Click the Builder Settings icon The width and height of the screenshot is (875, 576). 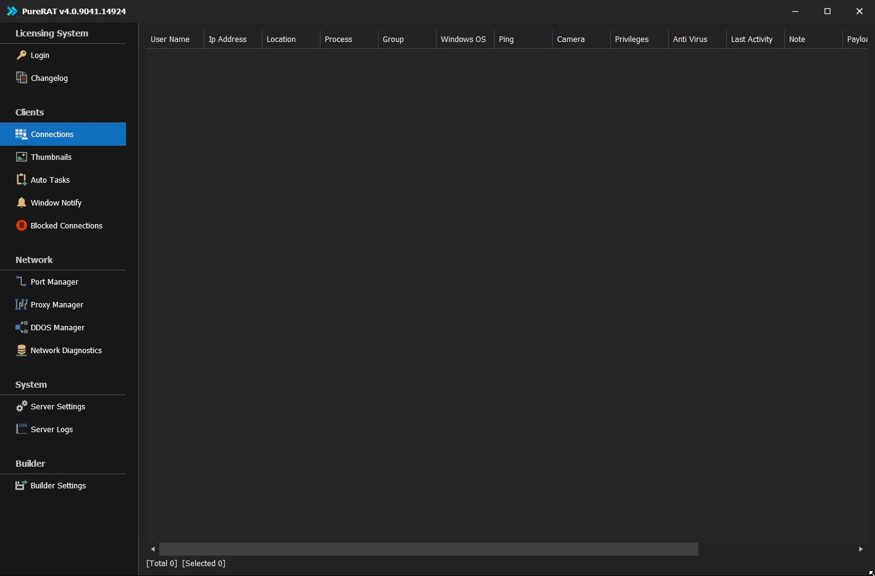[x=22, y=485]
